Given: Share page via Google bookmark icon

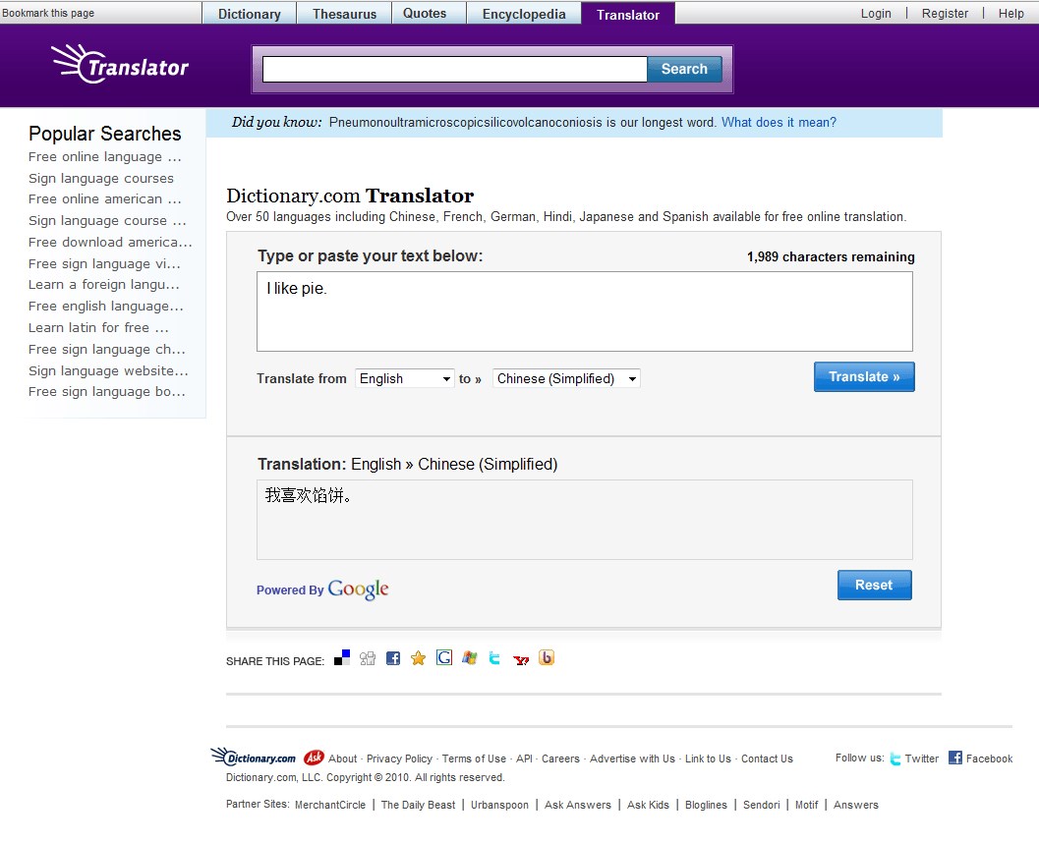Looking at the screenshot, I should pyautogui.click(x=444, y=657).
